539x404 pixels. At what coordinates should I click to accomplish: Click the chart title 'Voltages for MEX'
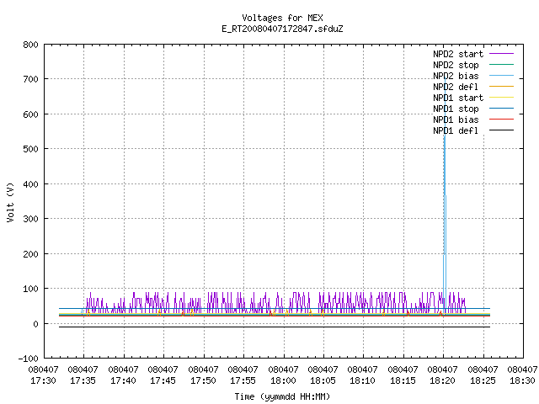(x=282, y=18)
